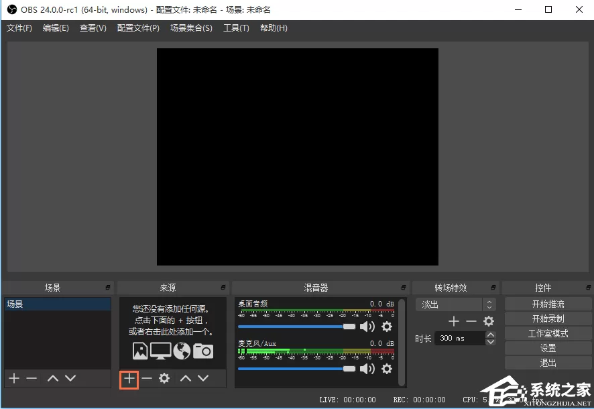Viewport: 594px width, 409px height.
Task: Mute 麦克风/Aux speaker icon
Action: [x=367, y=369]
